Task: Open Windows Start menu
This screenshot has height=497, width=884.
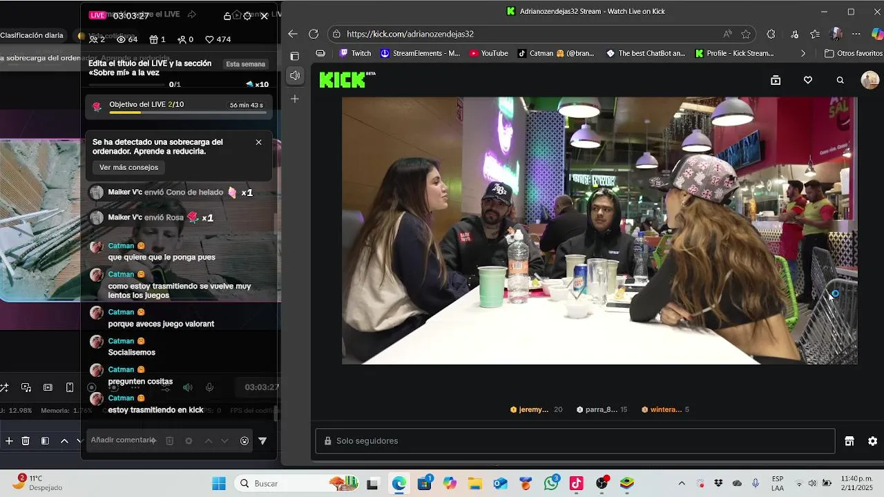Action: point(218,483)
